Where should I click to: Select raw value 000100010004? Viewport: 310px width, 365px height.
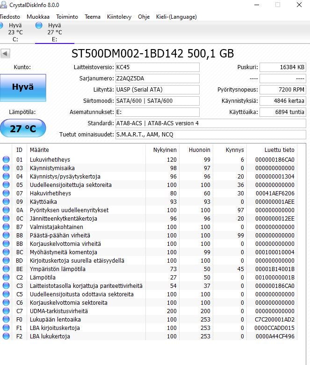click(275, 252)
